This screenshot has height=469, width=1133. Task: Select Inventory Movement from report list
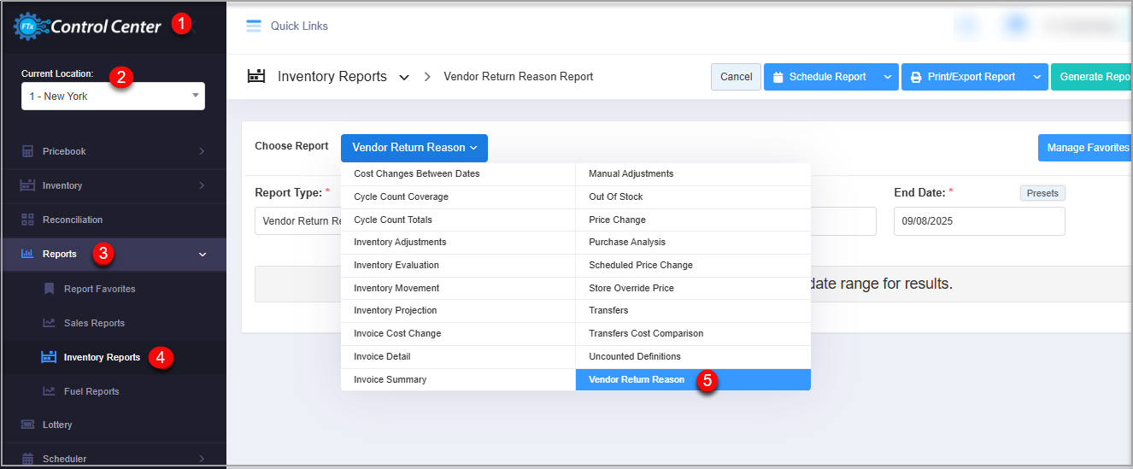point(396,288)
